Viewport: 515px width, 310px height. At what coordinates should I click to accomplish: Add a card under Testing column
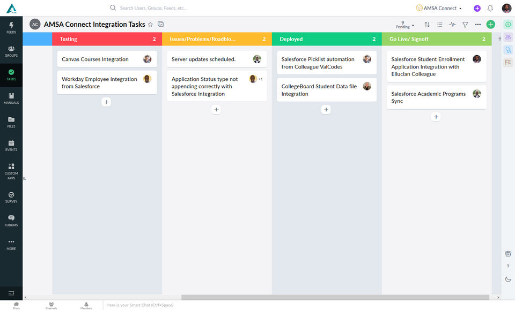coord(106,102)
